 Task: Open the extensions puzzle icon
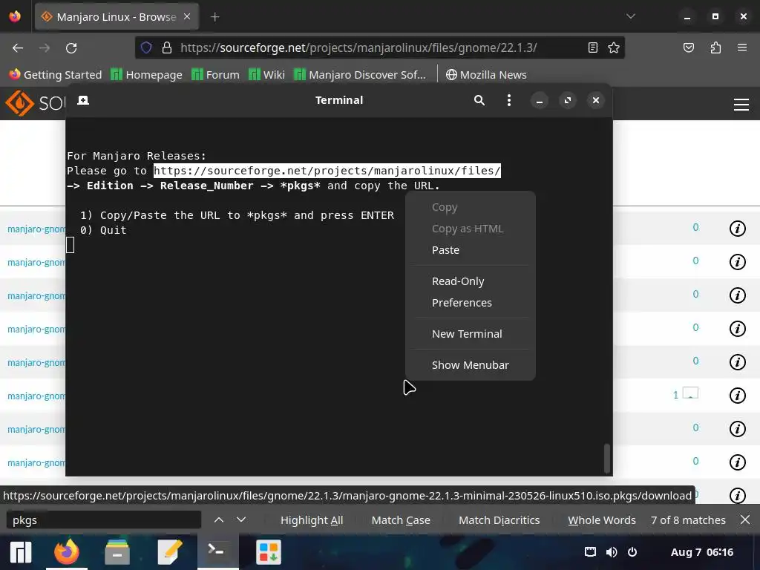point(715,47)
